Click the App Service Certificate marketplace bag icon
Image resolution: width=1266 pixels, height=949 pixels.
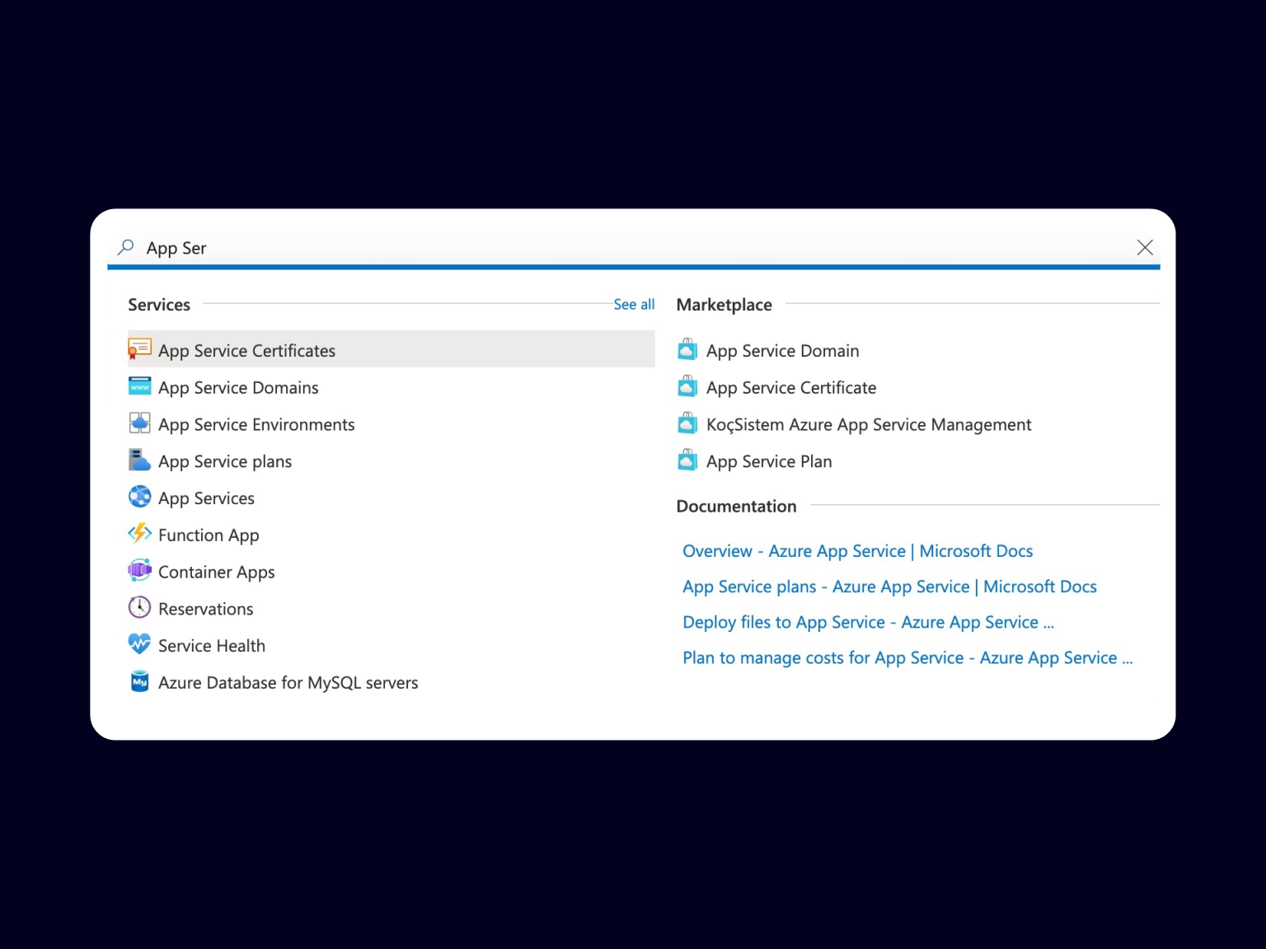tap(687, 386)
